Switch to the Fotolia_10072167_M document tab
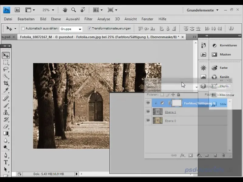Image resolution: width=243 pixels, height=182 pixels. point(100,37)
